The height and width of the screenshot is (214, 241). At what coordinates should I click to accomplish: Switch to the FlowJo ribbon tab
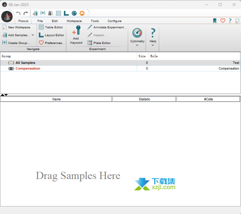23,21
